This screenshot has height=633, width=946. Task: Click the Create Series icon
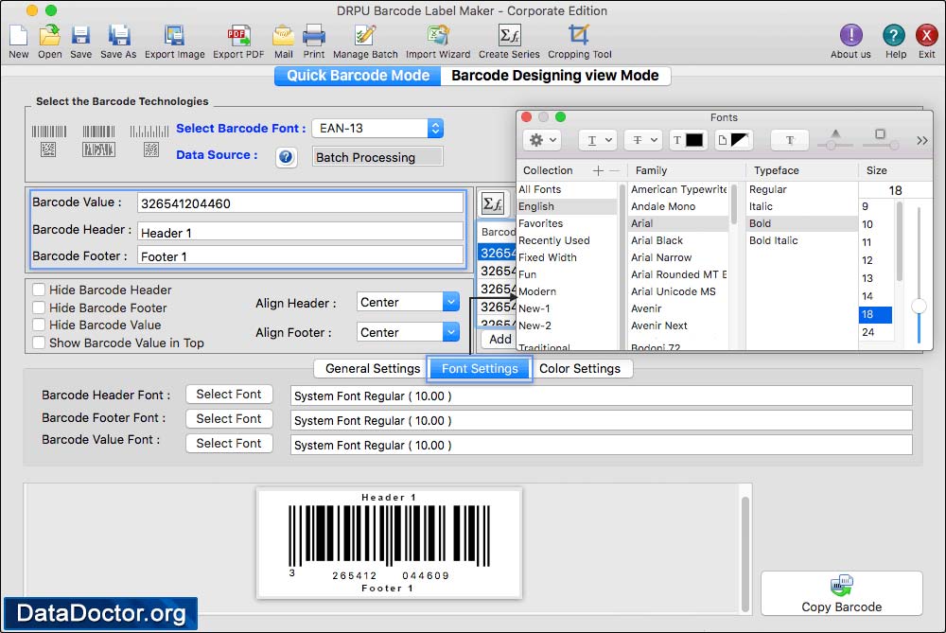click(509, 36)
